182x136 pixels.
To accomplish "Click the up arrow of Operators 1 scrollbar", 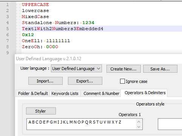I will click(x=139, y=122).
